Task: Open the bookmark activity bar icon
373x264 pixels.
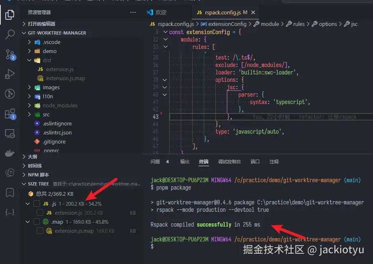Action: coord(10,192)
